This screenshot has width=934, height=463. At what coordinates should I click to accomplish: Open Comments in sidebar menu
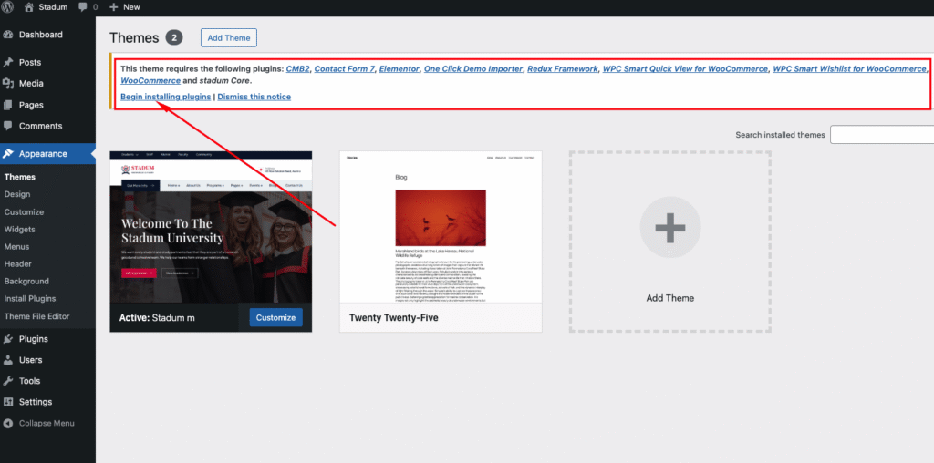(x=40, y=126)
